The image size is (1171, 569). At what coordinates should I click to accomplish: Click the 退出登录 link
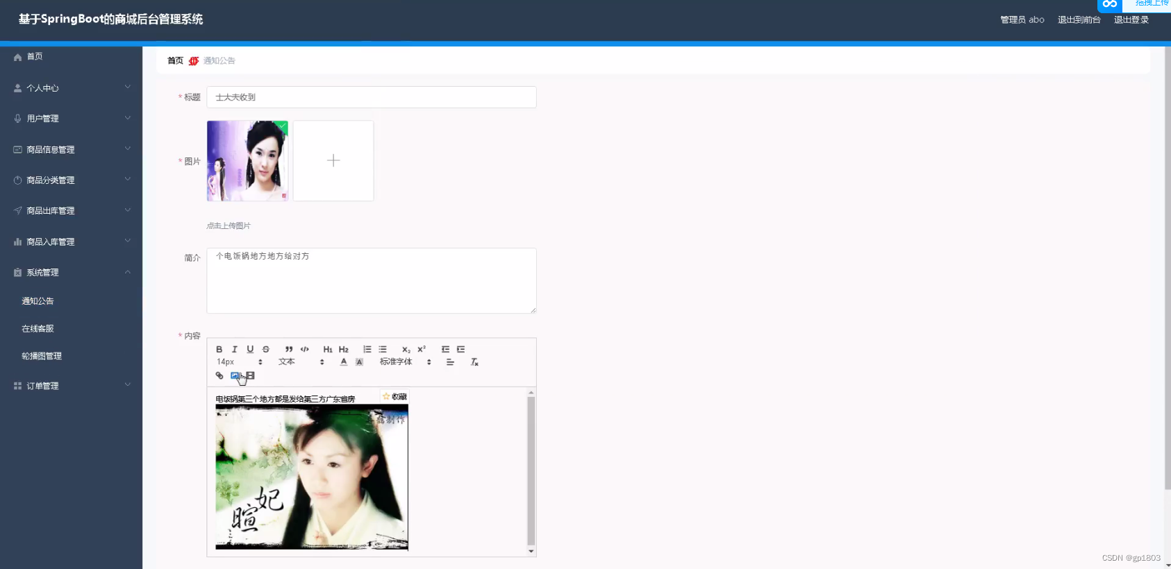click(x=1131, y=20)
